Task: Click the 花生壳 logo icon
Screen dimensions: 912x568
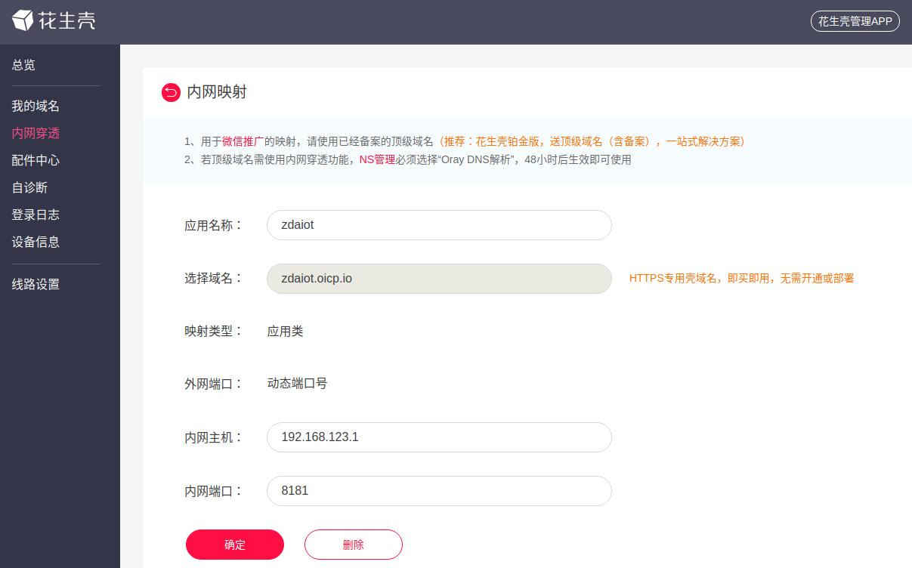Action: [23, 20]
